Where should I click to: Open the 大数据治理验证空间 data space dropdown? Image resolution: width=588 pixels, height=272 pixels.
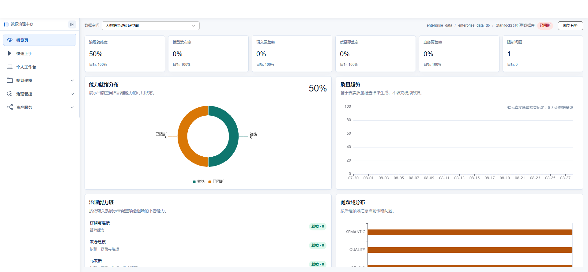pyautogui.click(x=151, y=26)
